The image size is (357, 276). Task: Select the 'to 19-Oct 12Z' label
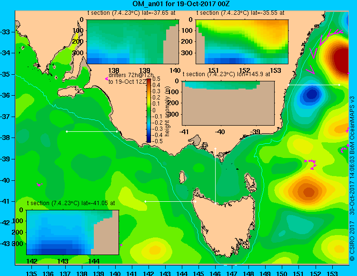click(x=127, y=82)
